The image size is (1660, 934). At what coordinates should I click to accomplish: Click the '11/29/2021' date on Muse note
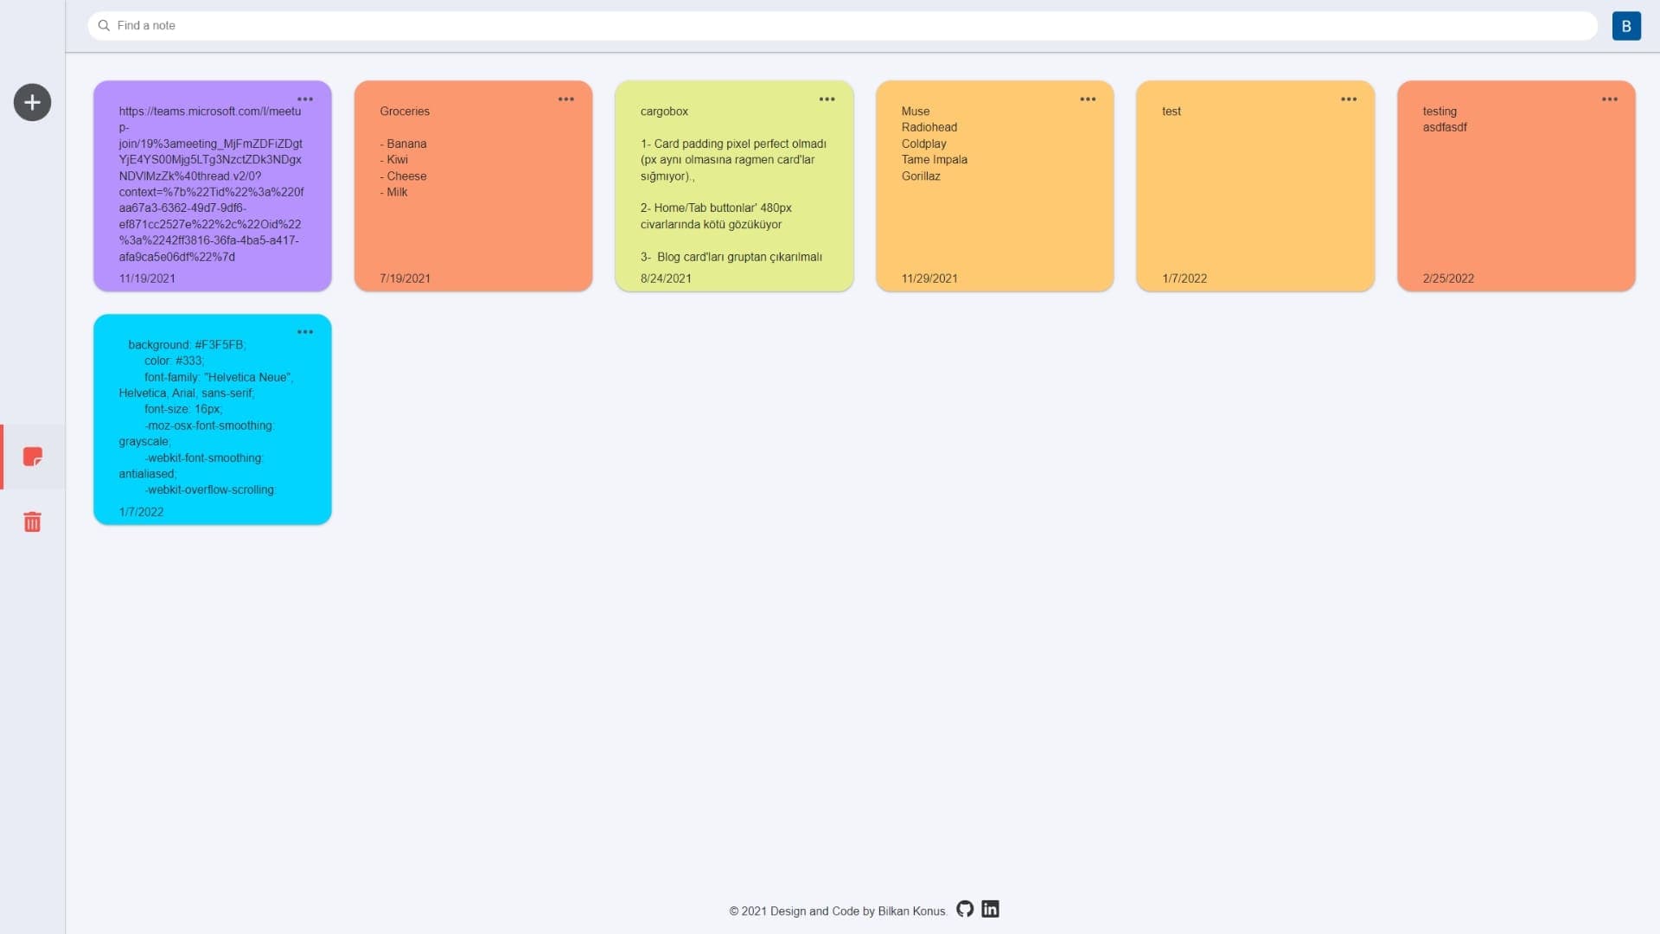point(929,278)
